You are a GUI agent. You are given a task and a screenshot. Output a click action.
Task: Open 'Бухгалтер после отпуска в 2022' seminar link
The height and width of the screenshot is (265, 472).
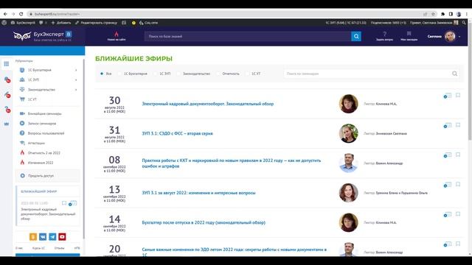tap(204, 222)
